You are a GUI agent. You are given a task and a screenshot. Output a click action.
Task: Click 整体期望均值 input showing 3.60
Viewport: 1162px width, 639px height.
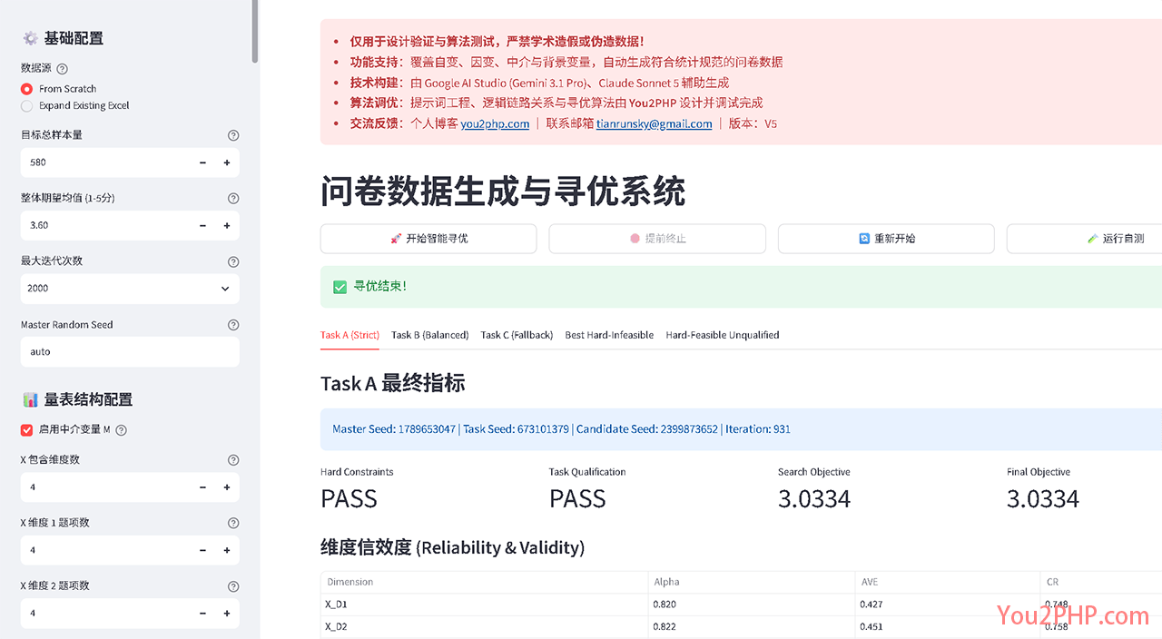click(105, 225)
